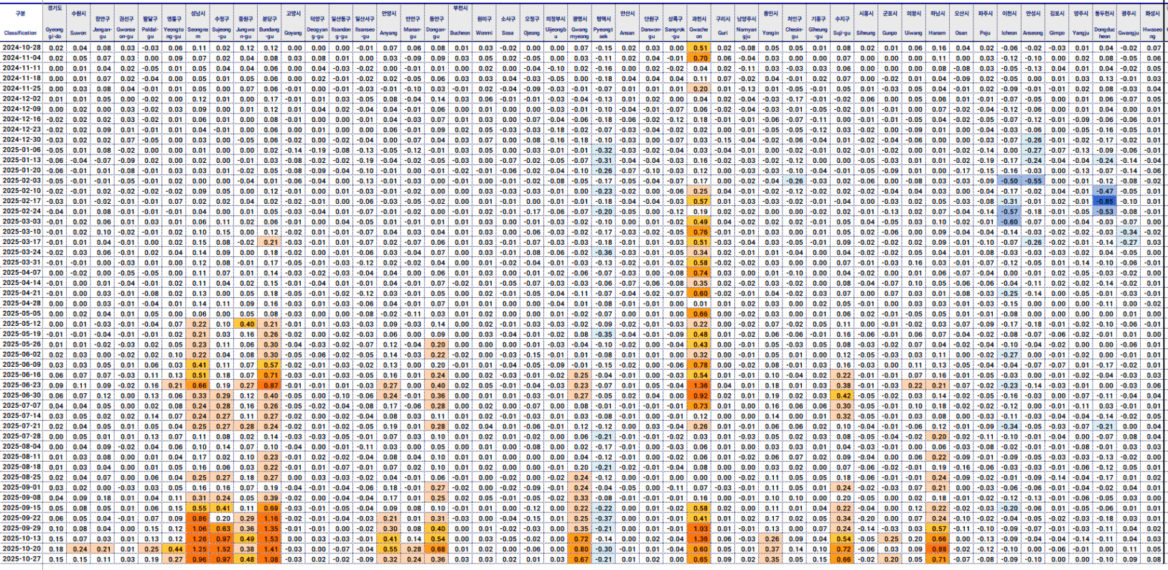Select Sujeong-gu's 1.52 cell for 2025-10-20
The height and width of the screenshot is (570, 1168).
pyautogui.click(x=223, y=549)
